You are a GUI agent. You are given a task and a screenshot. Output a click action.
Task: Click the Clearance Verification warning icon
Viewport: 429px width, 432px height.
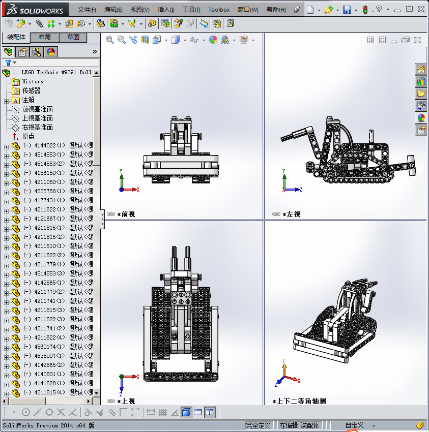217,24
